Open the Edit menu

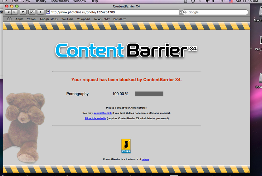tap(15, 1)
